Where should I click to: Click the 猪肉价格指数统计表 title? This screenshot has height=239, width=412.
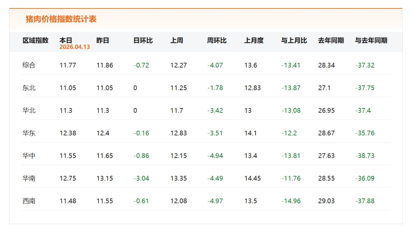61,19
